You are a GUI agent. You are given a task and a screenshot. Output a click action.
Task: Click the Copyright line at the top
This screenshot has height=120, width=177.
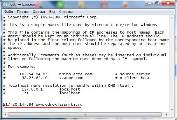point(51,17)
